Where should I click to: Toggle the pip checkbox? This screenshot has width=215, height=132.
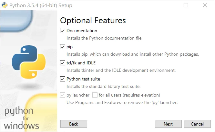[63, 47]
